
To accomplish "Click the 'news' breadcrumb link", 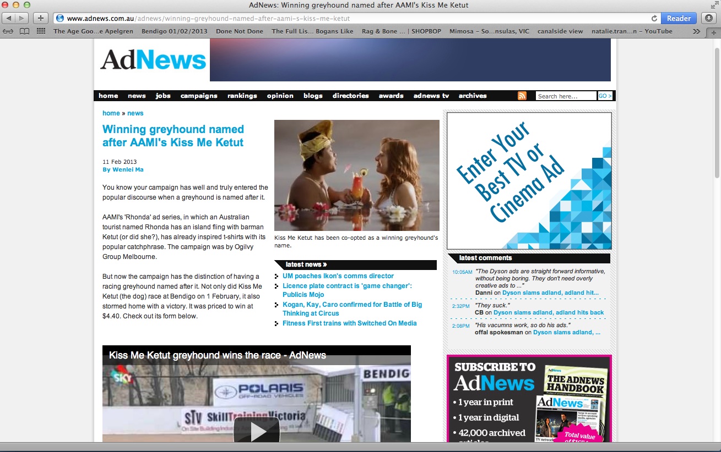I will coord(135,113).
